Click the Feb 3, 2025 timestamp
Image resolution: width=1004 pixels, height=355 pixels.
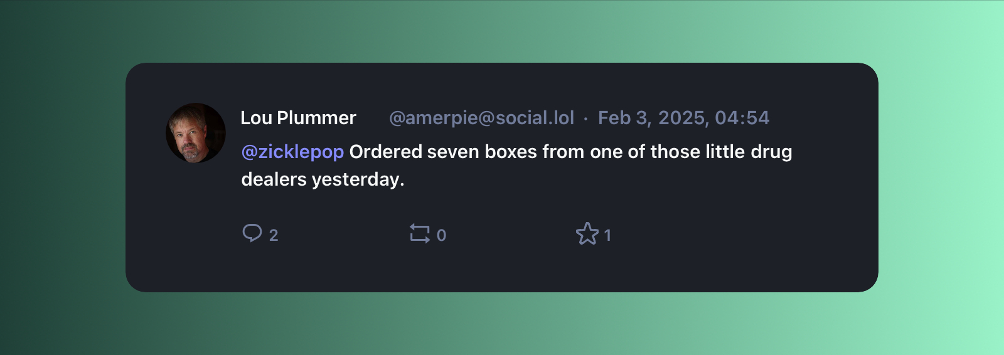coord(683,118)
